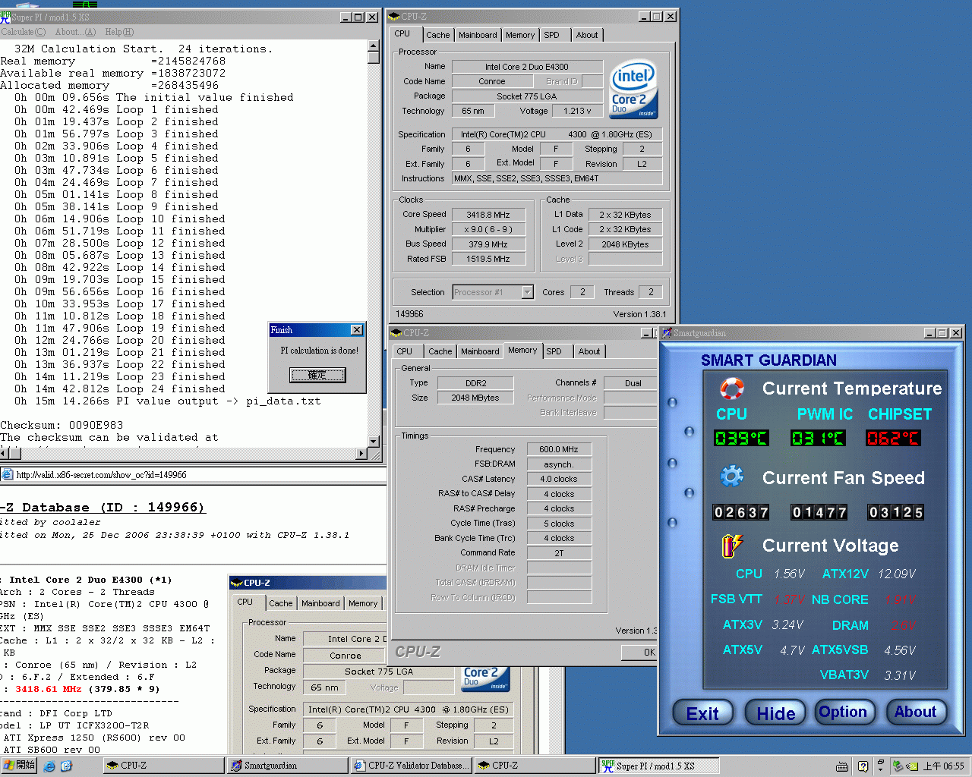The height and width of the screenshot is (777, 972).
Task: Click the help tray icon in taskbar
Action: (863, 766)
